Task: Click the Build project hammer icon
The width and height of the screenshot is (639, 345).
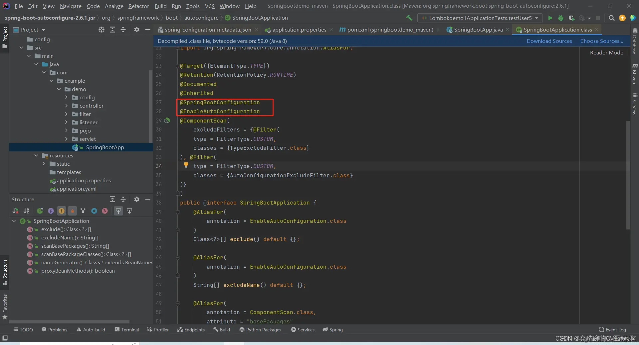Action: 409,18
